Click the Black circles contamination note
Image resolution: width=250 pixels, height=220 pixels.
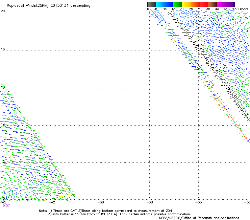152,214
